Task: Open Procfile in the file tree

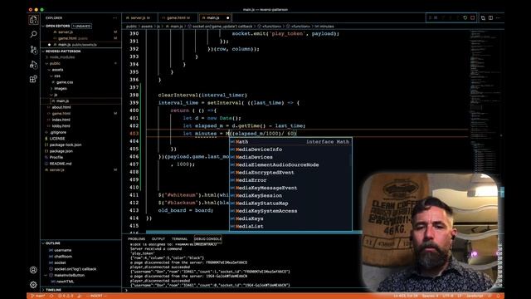Action: pyautogui.click(x=56, y=157)
